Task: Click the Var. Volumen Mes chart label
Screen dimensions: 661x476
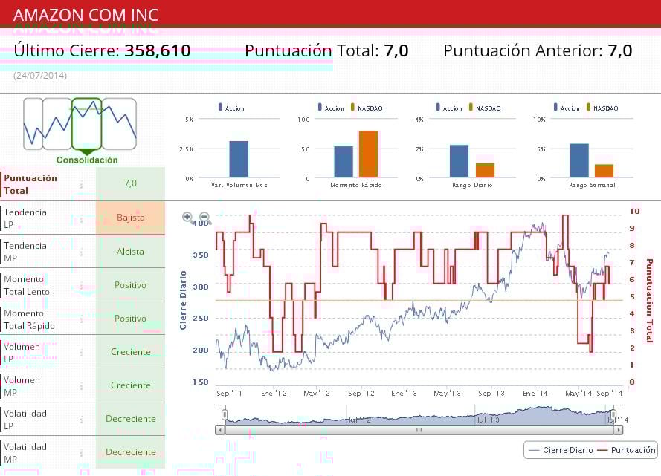Action: pyautogui.click(x=239, y=185)
